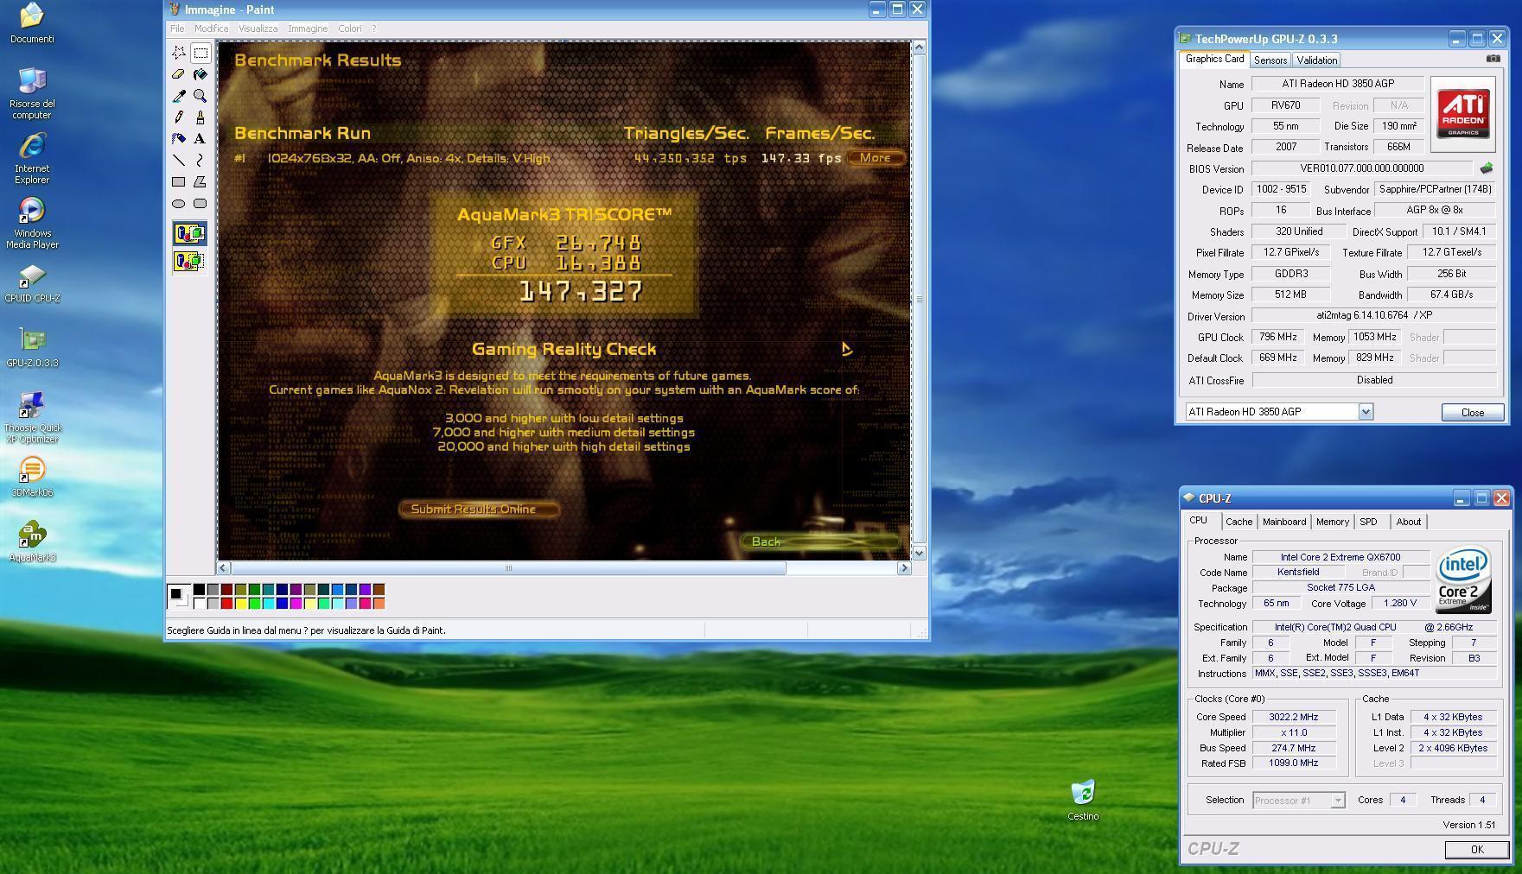Image resolution: width=1522 pixels, height=874 pixels.
Task: Open the Colori menu in Paint
Action: (x=350, y=28)
